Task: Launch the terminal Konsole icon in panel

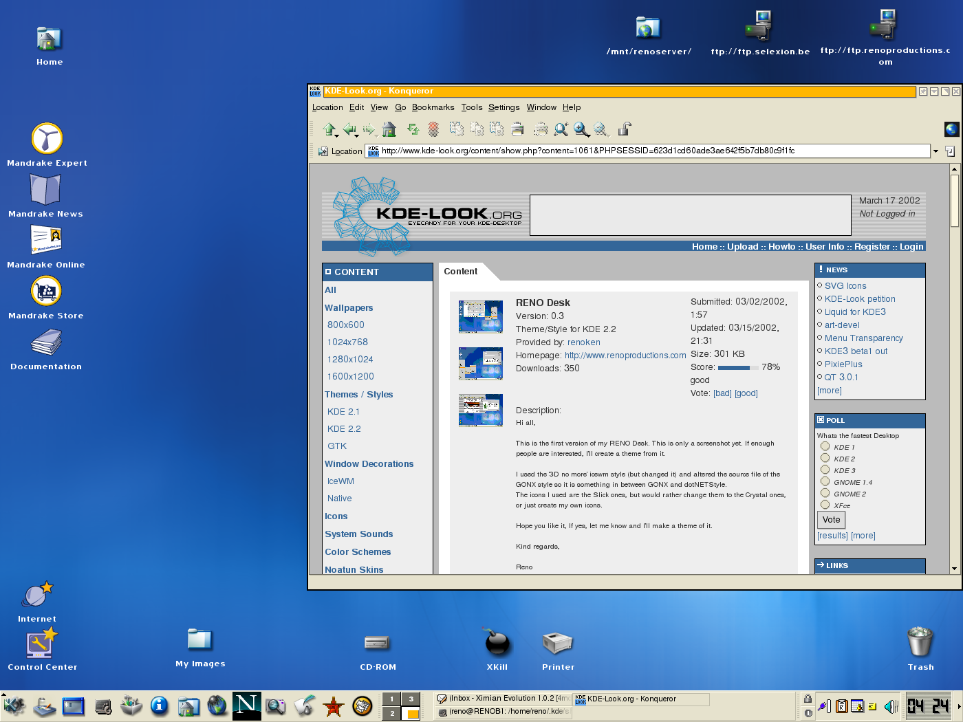Action: [73, 706]
